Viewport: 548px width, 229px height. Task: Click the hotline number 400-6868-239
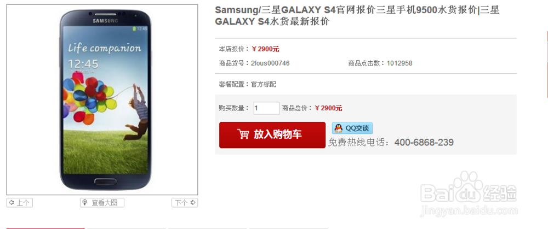tap(424, 142)
